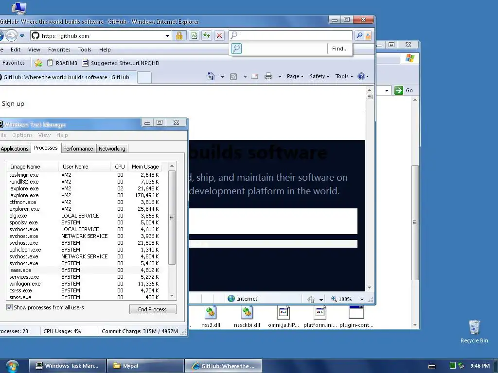Open the search provider dropdown arrow
Screen dimensions: 498x373
click(368, 35)
